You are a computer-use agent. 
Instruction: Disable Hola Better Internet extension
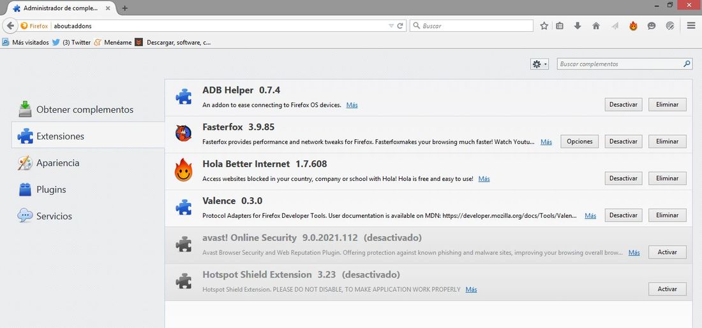coord(624,178)
